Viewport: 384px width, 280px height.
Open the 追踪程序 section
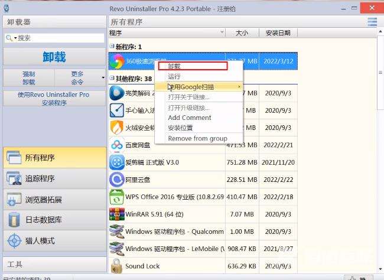[55, 178]
